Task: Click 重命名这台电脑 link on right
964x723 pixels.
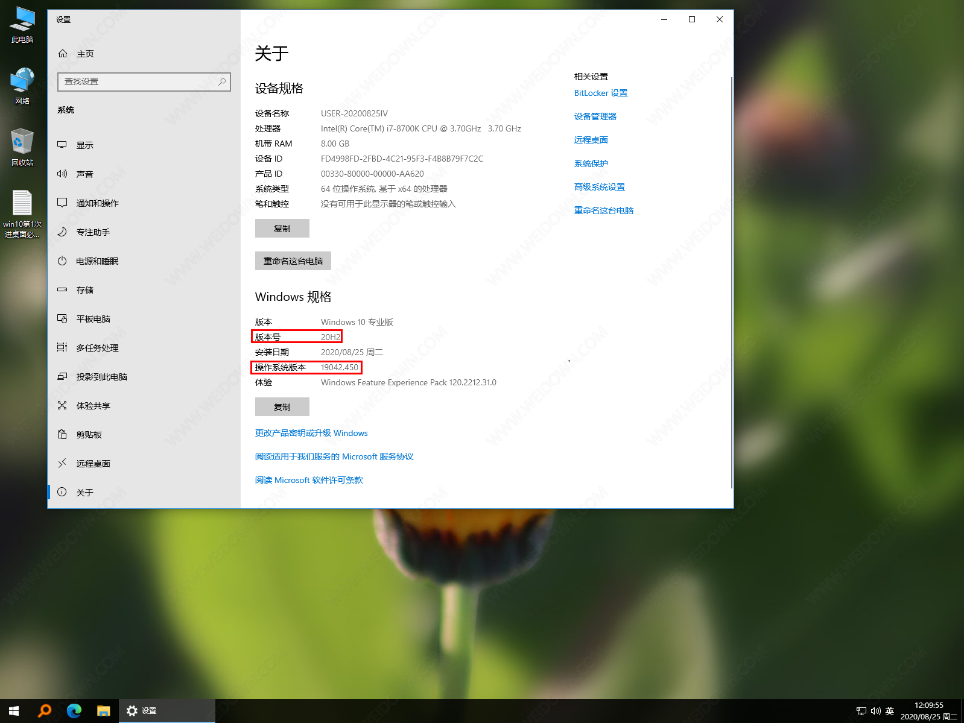Action: 604,210
